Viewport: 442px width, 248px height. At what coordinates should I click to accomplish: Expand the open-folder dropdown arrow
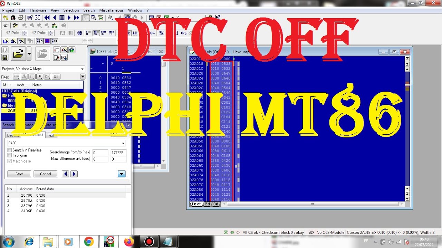pyautogui.click(x=29, y=54)
